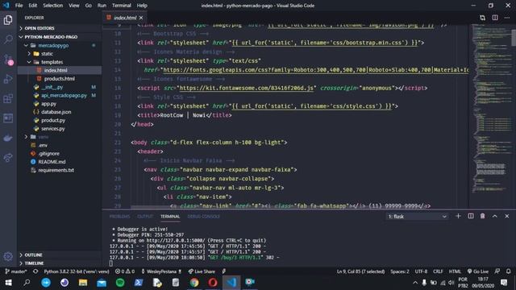
Task: Open api_mercadopago.py file
Action: point(60,95)
